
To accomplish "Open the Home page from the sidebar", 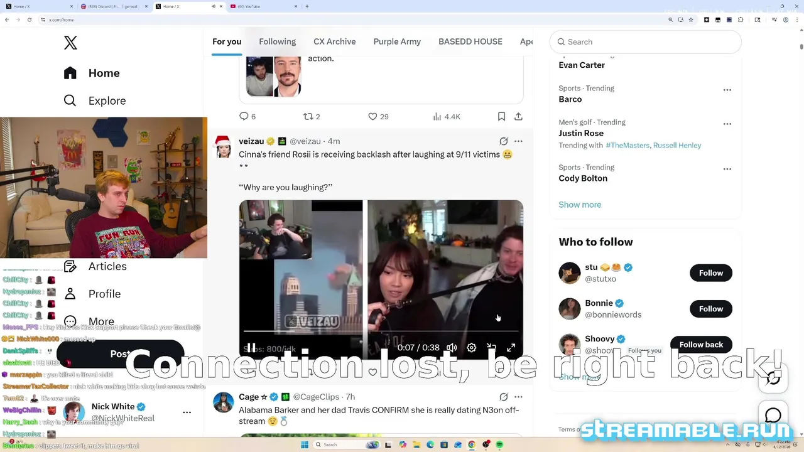I will [92, 73].
